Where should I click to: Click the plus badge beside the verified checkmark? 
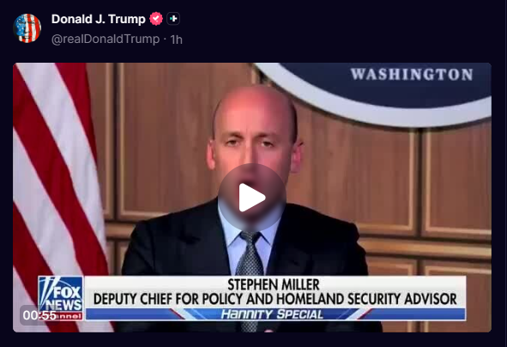tap(173, 19)
